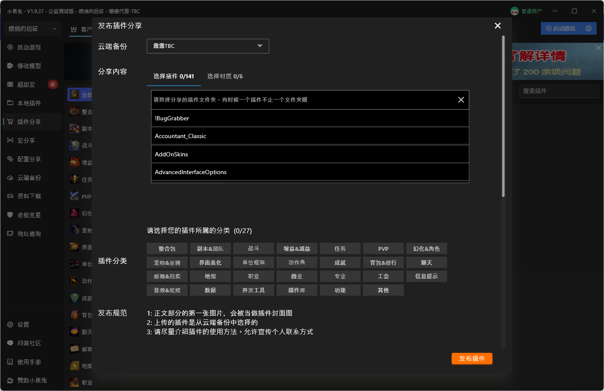The width and height of the screenshot is (604, 391).
Task: Click the 资料下载 gamepad icon
Action: (x=10, y=196)
